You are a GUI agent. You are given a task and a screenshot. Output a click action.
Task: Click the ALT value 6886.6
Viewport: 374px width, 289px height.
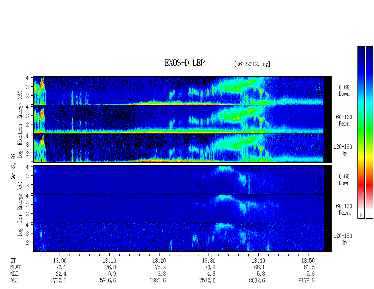[158, 281]
